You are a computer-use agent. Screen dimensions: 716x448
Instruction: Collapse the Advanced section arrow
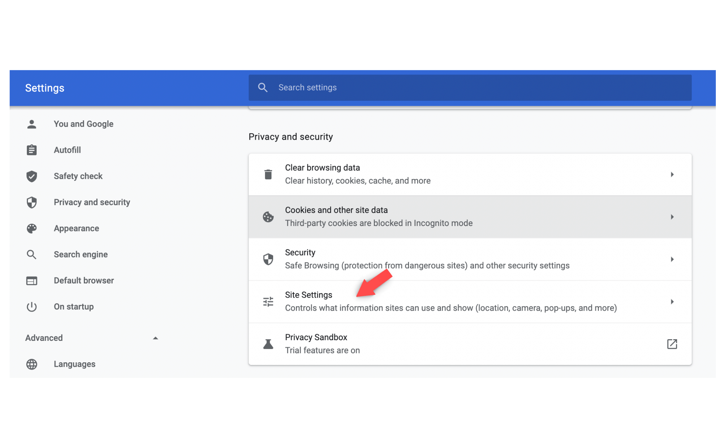pyautogui.click(x=155, y=338)
